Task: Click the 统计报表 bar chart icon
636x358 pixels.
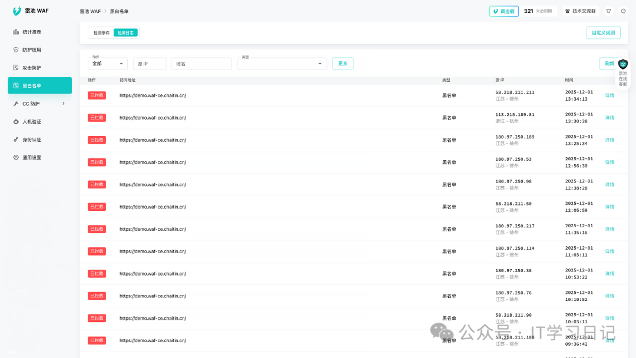Action: 16,32
